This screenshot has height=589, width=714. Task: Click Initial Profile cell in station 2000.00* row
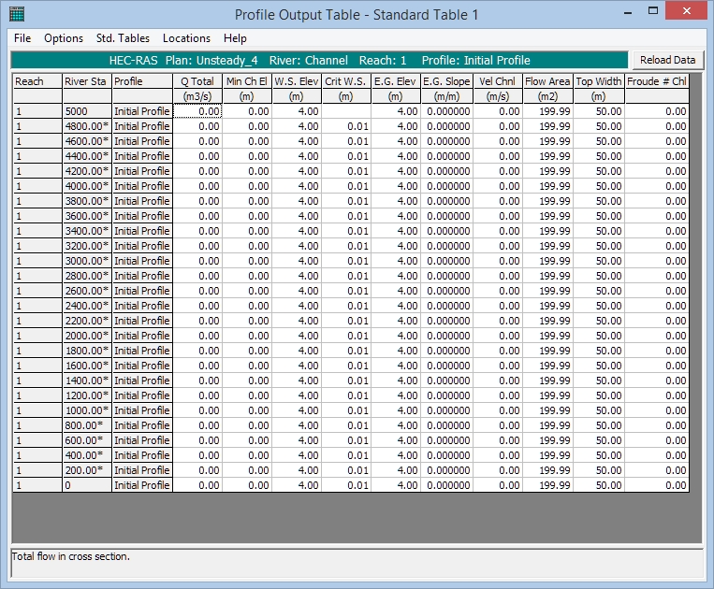pos(142,336)
